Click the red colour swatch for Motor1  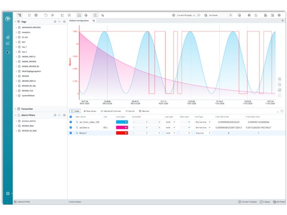point(122,133)
